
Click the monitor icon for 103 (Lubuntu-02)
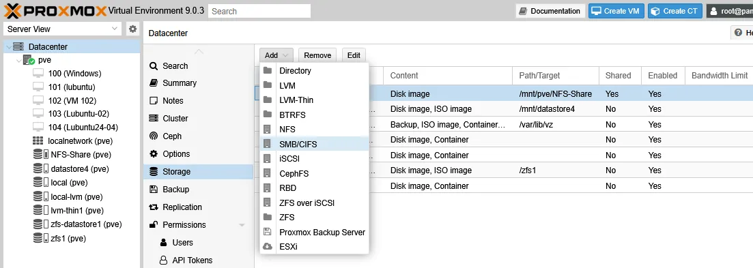coord(38,114)
